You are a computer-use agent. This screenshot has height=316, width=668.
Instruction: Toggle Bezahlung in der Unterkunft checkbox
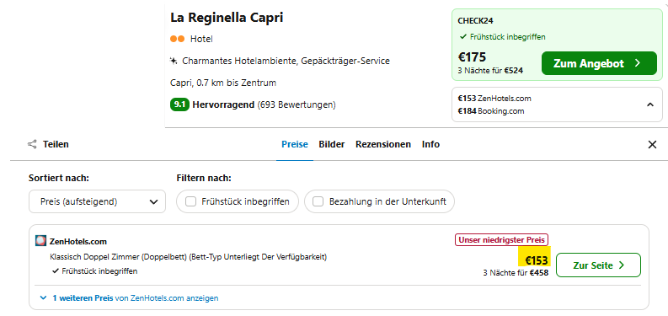coord(318,201)
